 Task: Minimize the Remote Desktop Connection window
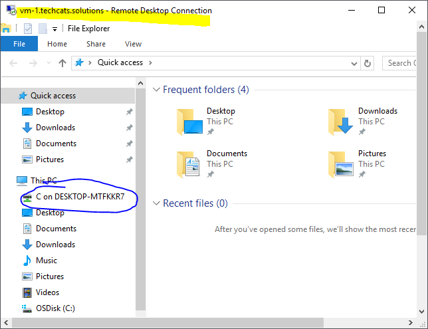[352, 11]
